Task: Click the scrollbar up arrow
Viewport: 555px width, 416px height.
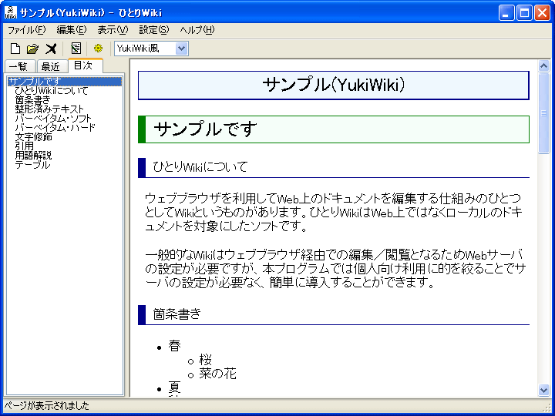Action: click(x=543, y=65)
